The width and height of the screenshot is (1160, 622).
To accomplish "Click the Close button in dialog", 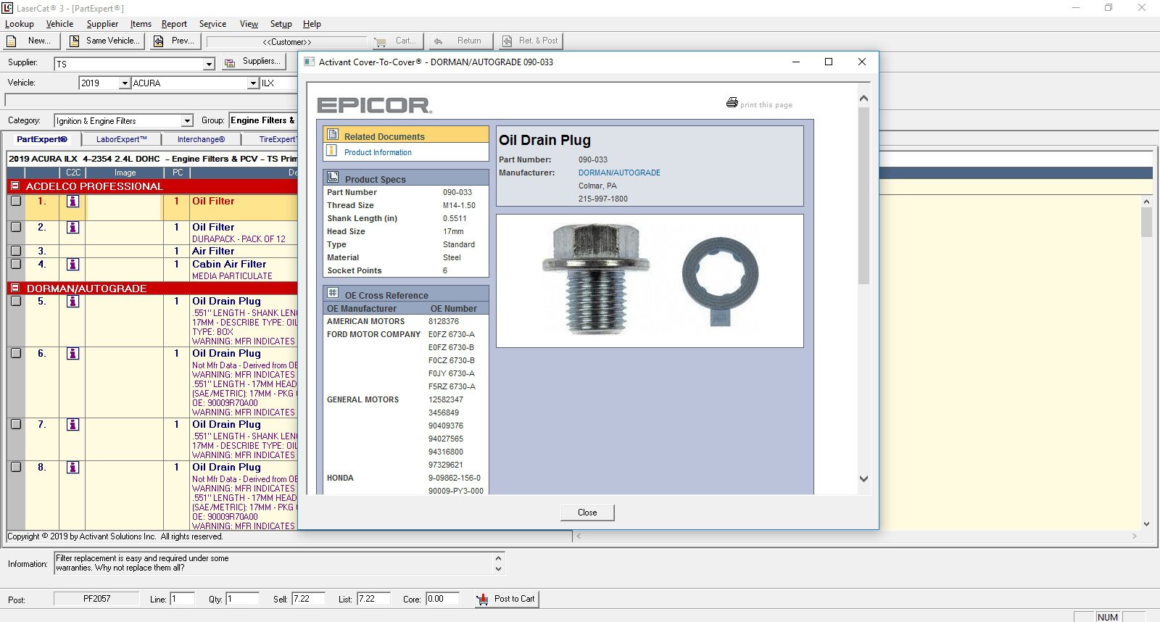I will [587, 513].
